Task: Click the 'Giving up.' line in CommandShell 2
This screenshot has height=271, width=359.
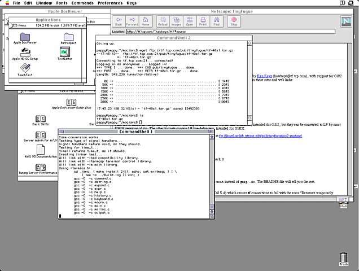Action: pyautogui.click(x=106, y=43)
